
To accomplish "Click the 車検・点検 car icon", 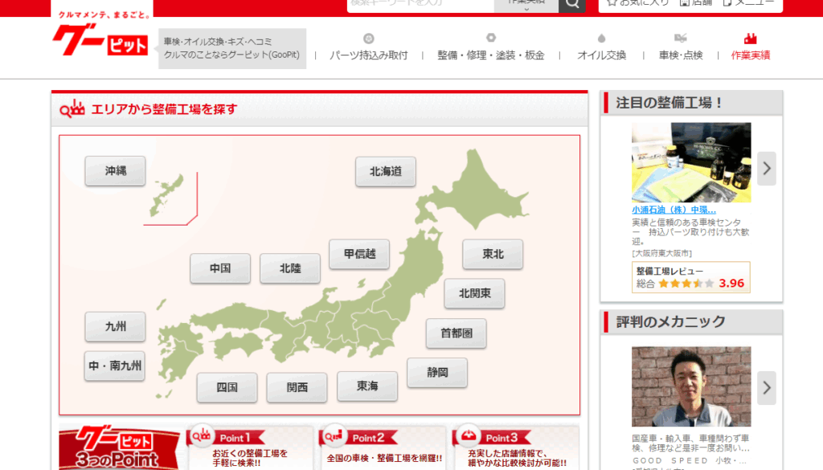I will tap(681, 39).
